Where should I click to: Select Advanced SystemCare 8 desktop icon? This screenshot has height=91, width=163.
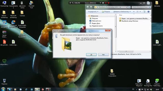pyautogui.click(x=13, y=24)
